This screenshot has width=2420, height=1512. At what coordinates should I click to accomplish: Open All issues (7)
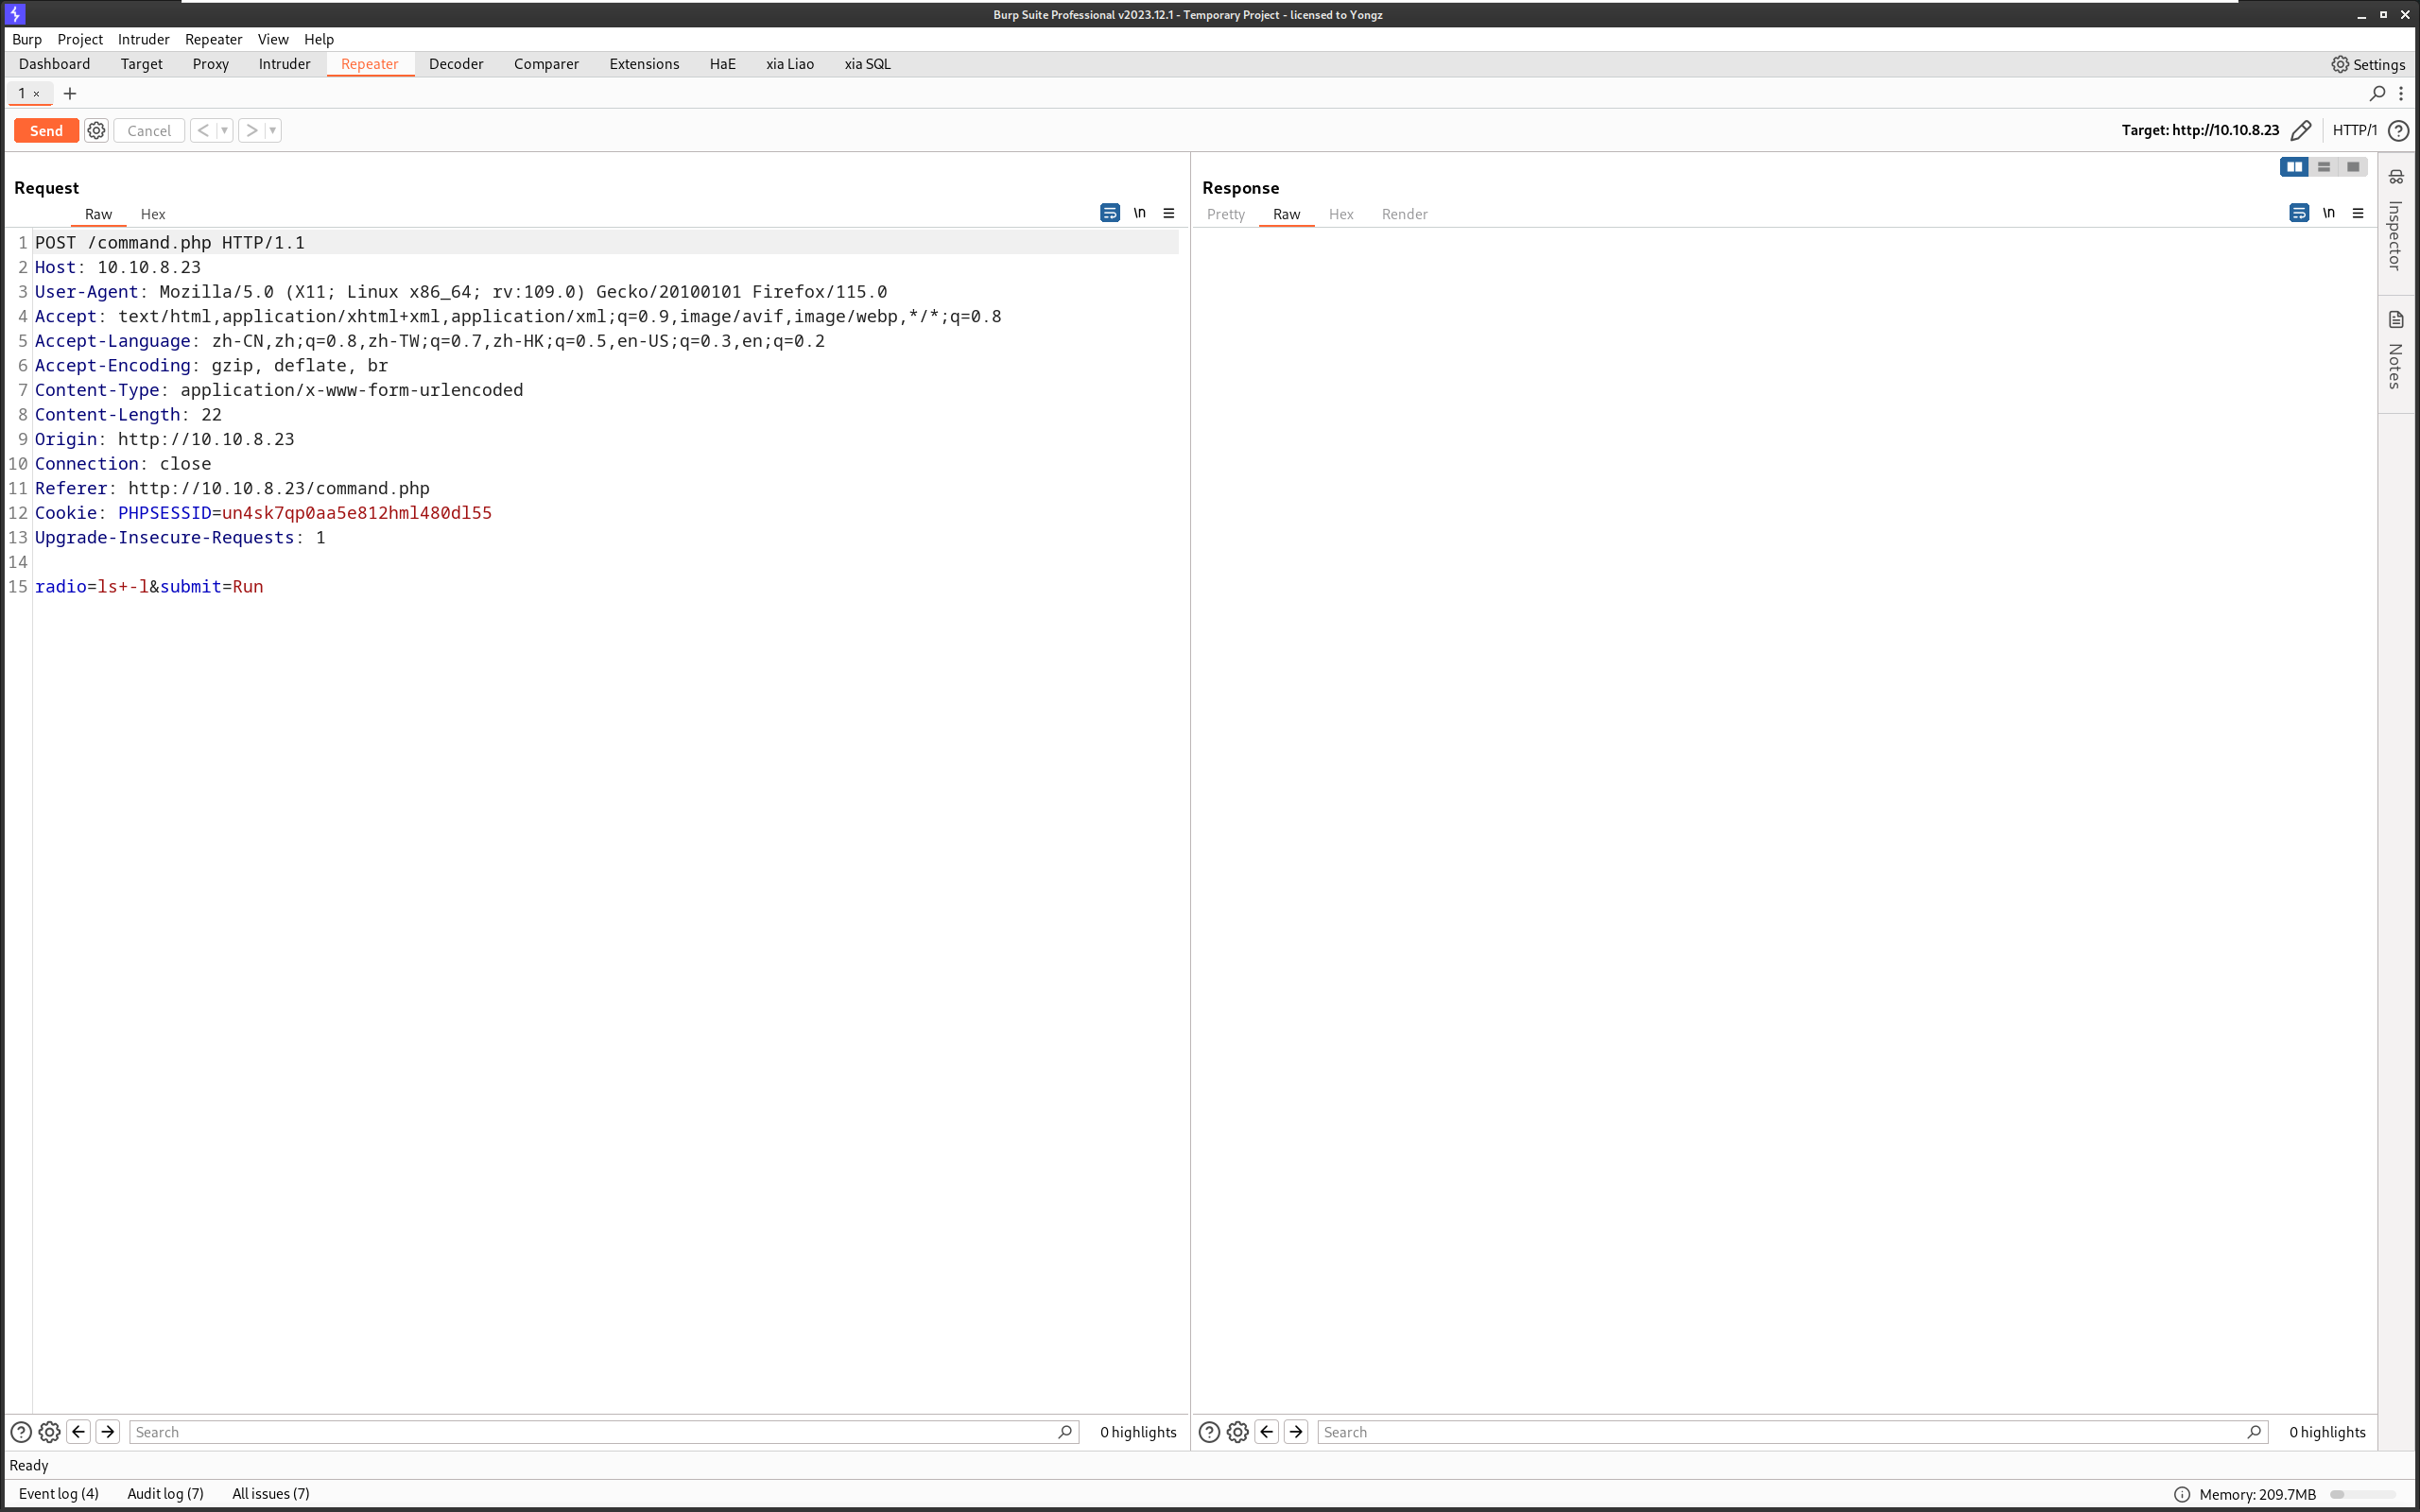coord(271,1494)
